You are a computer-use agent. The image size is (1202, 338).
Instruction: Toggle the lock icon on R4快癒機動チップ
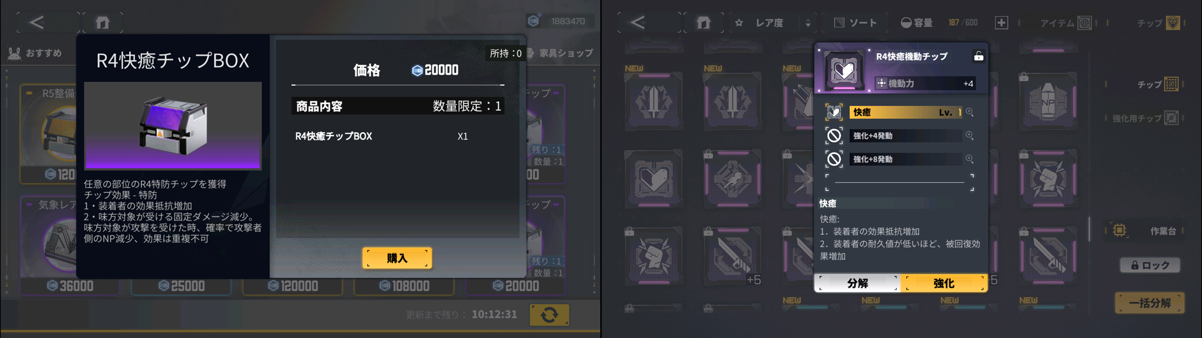(979, 56)
